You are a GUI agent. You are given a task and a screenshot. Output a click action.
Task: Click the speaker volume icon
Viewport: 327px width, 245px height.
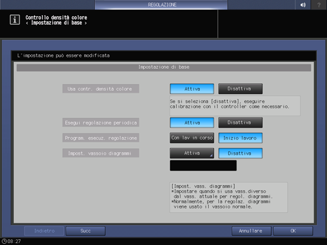(303, 4)
